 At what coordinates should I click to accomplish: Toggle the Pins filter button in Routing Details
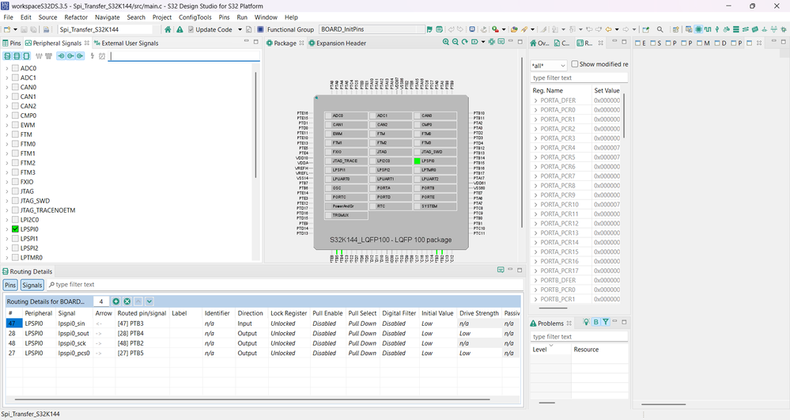pyautogui.click(x=10, y=285)
